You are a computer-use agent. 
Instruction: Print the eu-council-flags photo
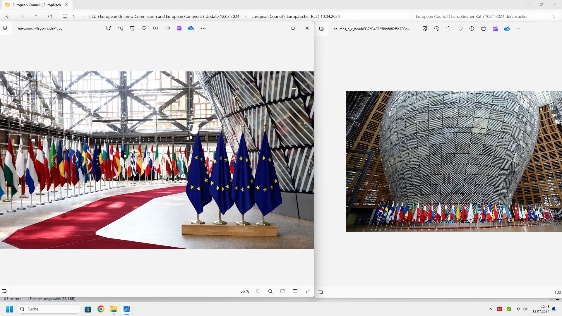(x=167, y=28)
